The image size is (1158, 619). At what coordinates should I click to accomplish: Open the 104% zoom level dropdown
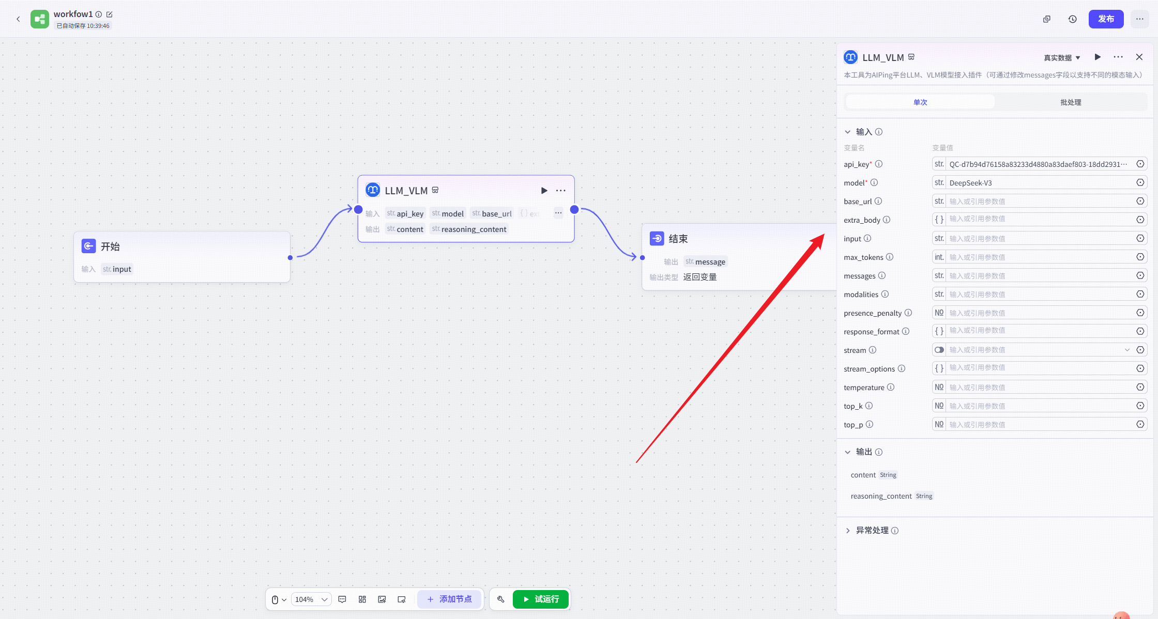[x=311, y=599]
